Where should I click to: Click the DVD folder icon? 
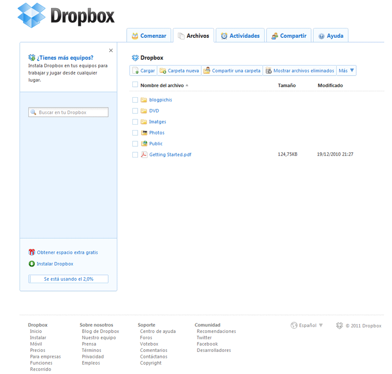144,111
